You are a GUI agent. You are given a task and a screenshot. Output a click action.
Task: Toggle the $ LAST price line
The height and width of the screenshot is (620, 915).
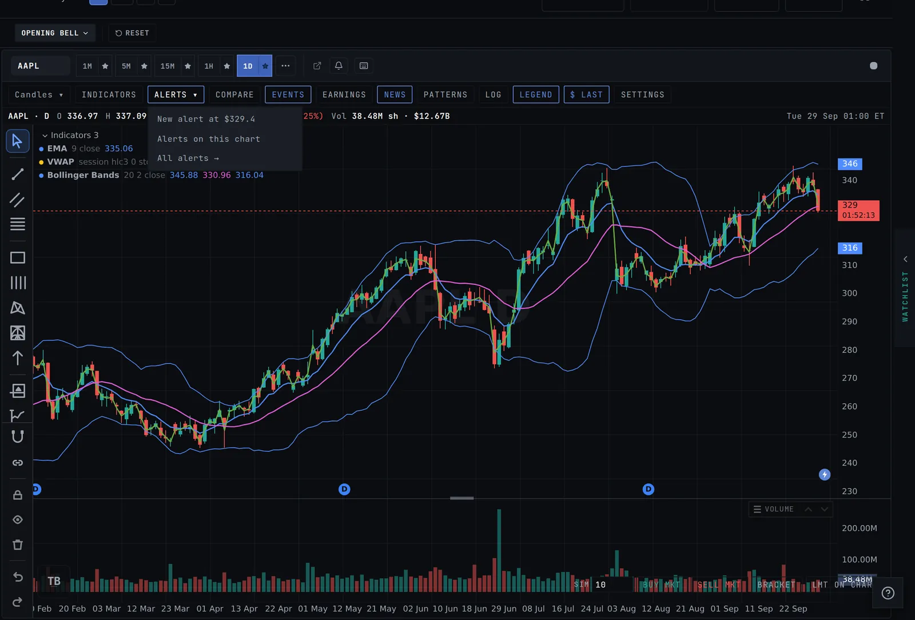(587, 94)
